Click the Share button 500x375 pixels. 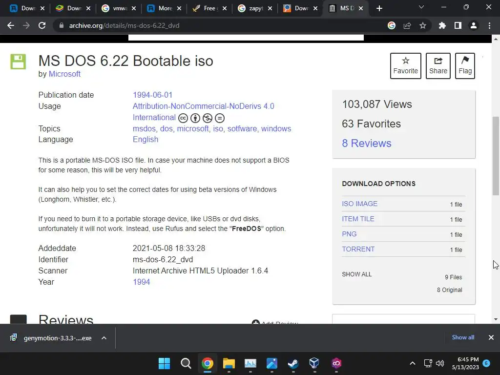tap(438, 66)
